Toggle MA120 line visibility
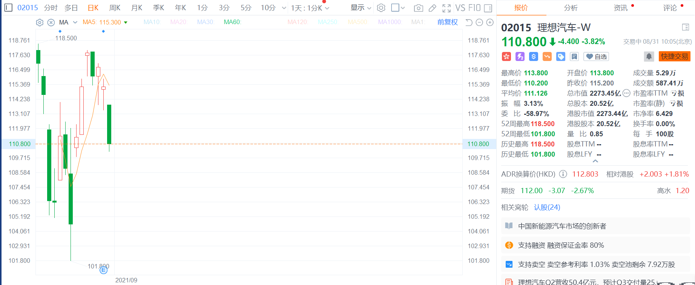Viewport: 695px width, 285px height. tap(298, 22)
